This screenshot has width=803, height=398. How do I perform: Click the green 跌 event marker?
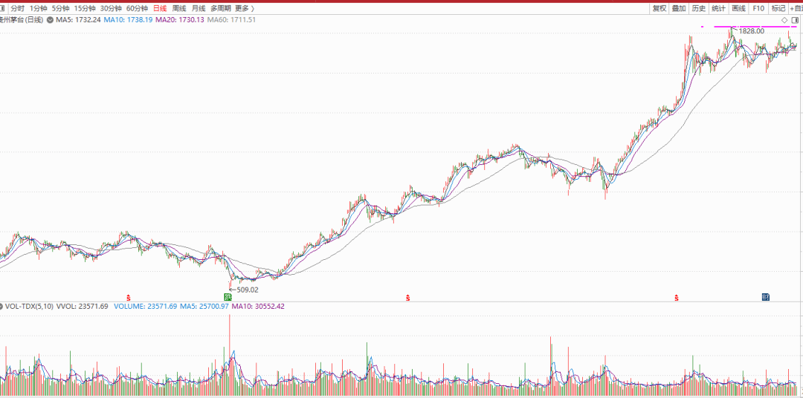(x=228, y=297)
